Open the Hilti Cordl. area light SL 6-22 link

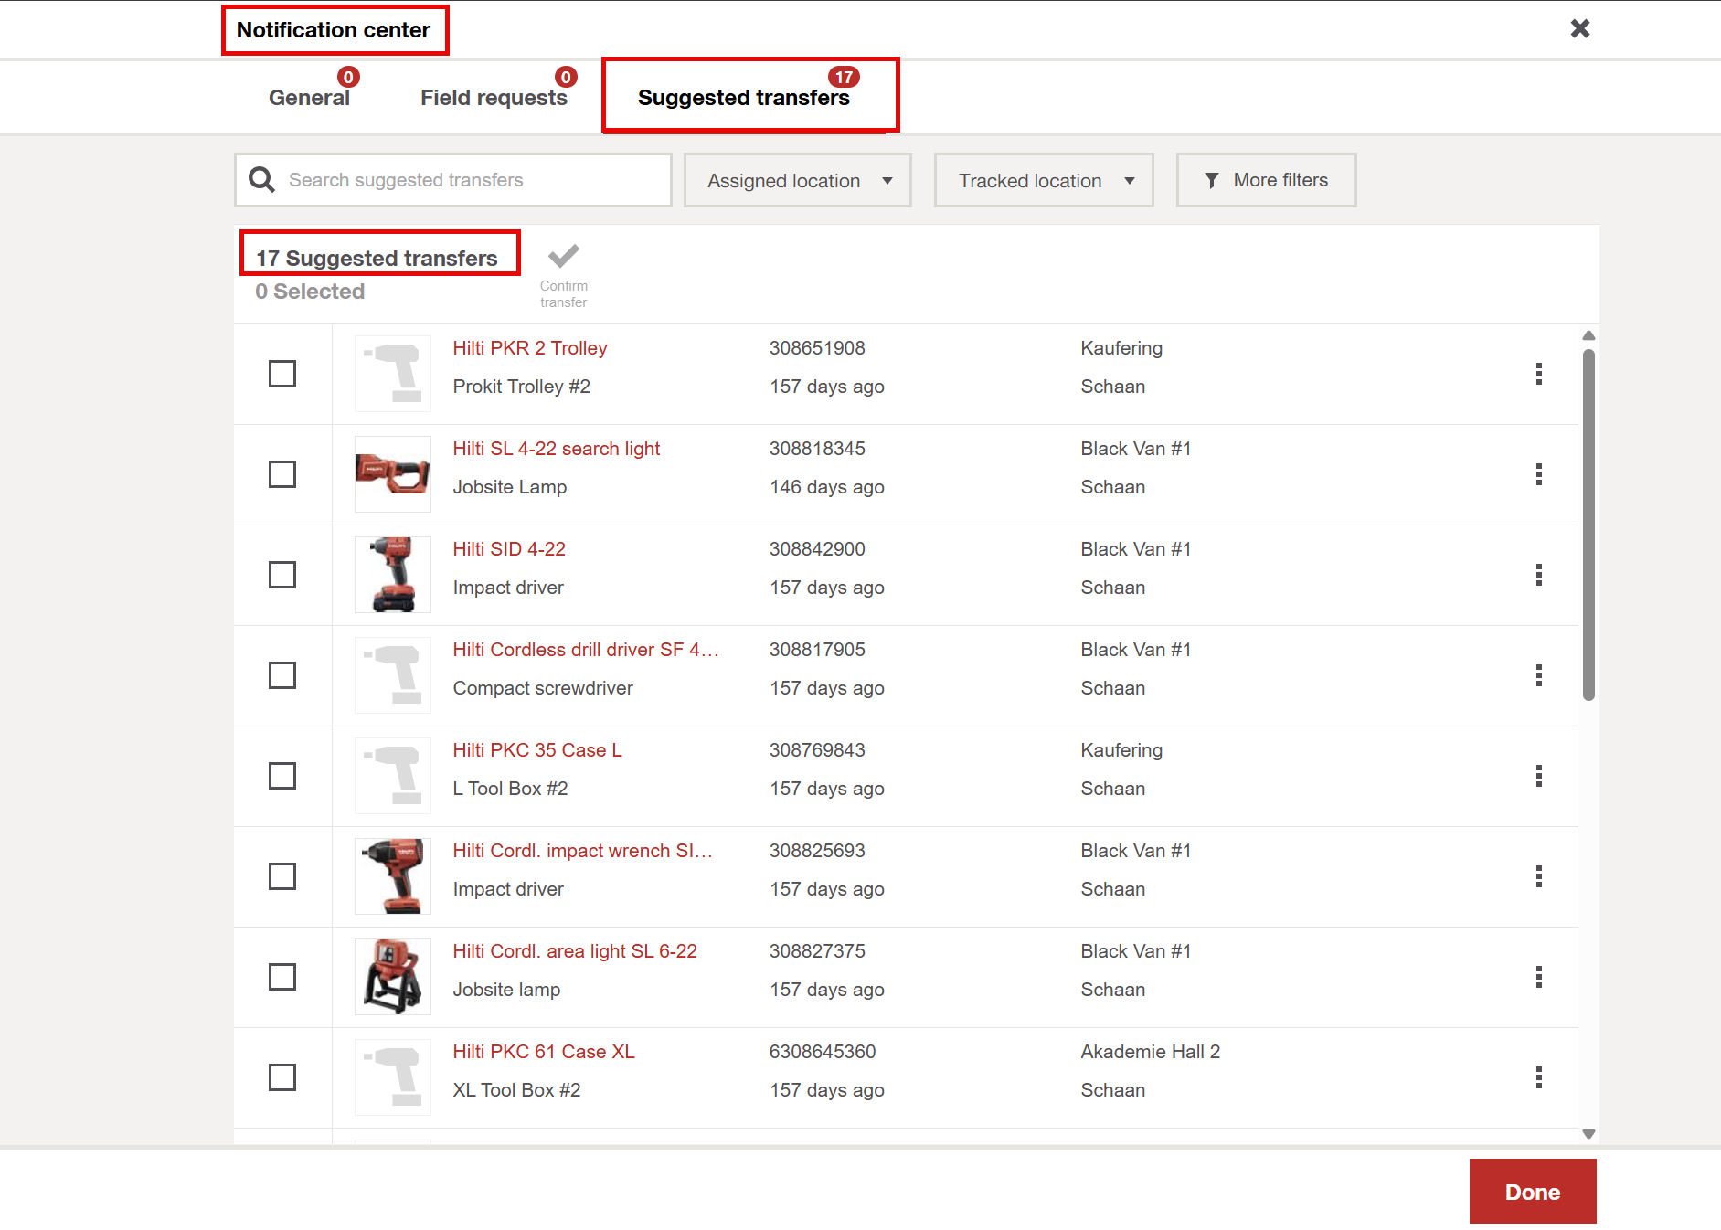pyautogui.click(x=575, y=951)
